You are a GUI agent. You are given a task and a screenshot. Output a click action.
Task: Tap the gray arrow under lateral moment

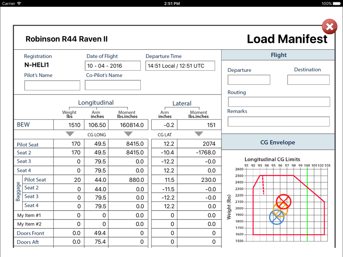tap(199, 134)
